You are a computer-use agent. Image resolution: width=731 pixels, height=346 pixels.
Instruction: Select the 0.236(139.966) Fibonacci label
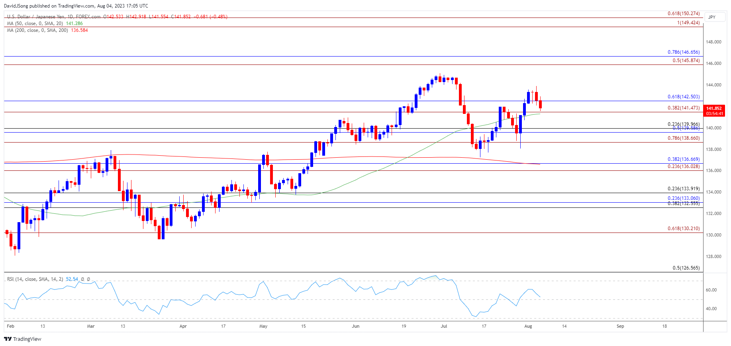[x=684, y=124]
